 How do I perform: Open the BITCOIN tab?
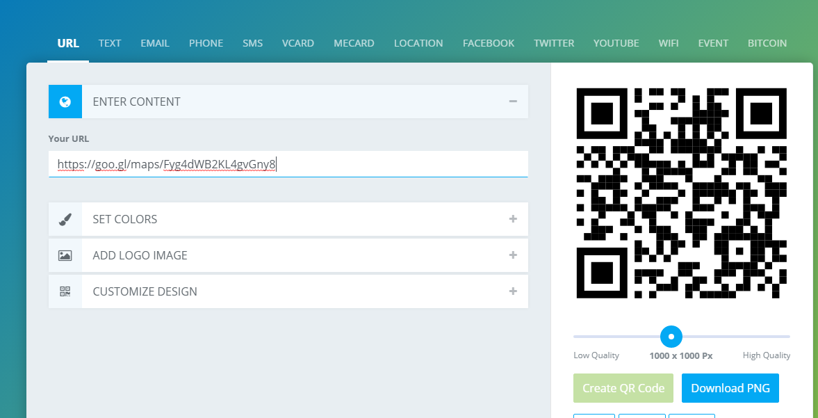pos(767,43)
